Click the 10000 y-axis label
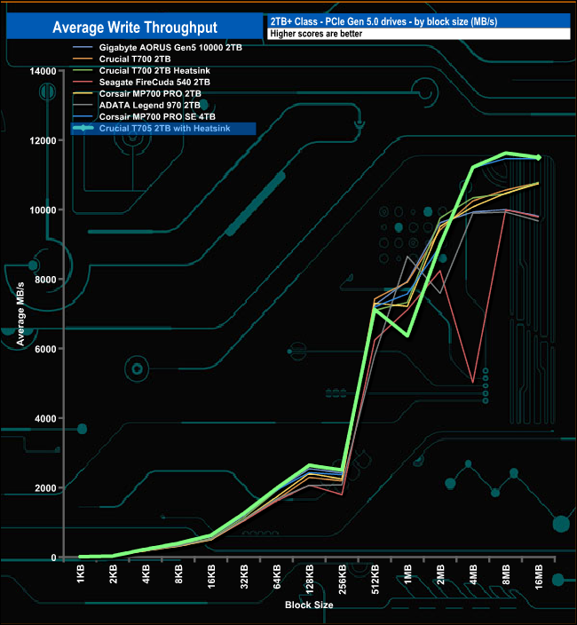Screen dimensions: 577x625 [x=43, y=210]
